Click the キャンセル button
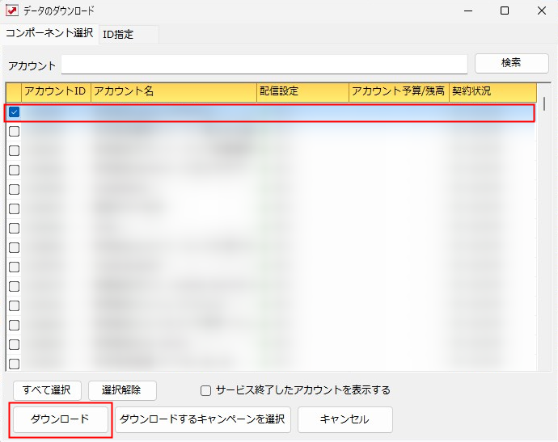 345,419
